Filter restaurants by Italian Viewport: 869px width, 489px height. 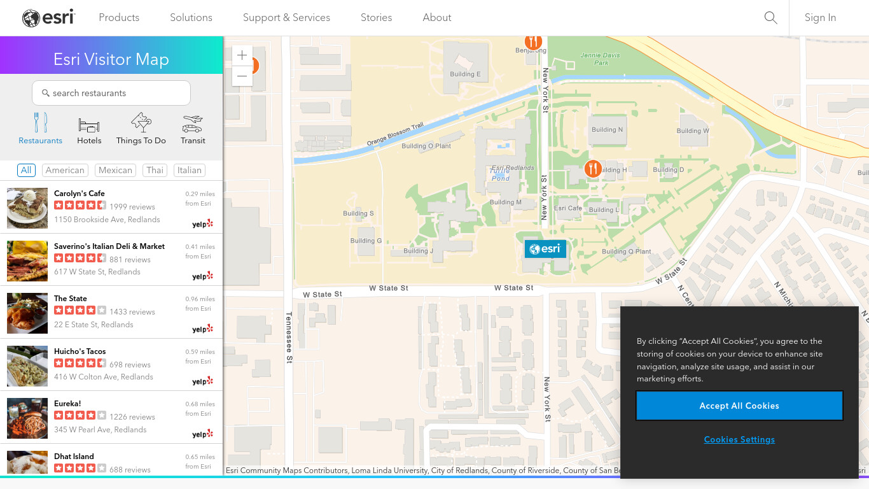click(x=190, y=170)
